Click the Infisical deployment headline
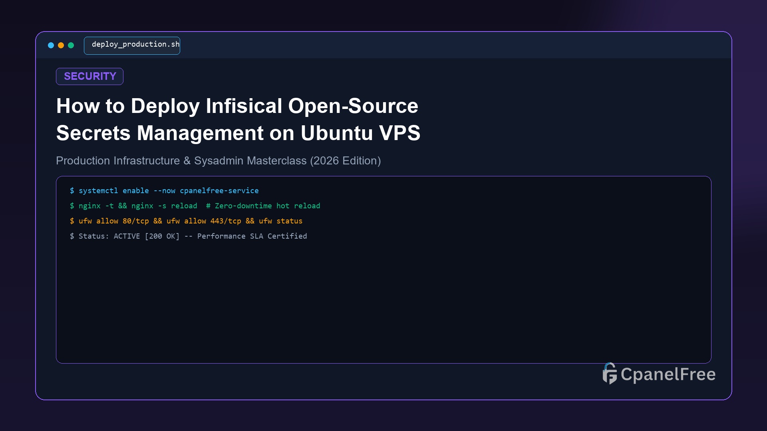This screenshot has width=767, height=431. tap(238, 119)
